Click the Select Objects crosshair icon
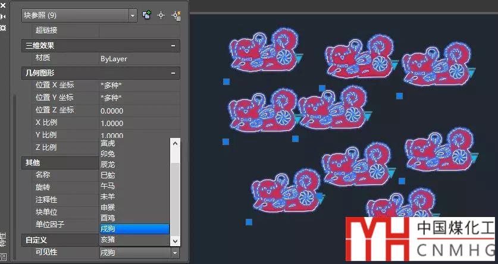Screen dimensions: 498x264 pos(161,15)
